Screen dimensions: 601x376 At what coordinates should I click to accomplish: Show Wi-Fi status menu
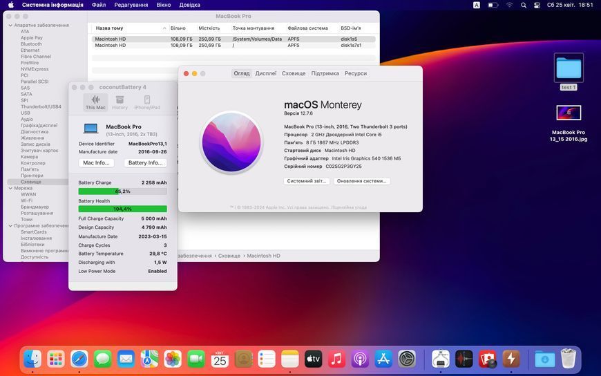(x=509, y=5)
